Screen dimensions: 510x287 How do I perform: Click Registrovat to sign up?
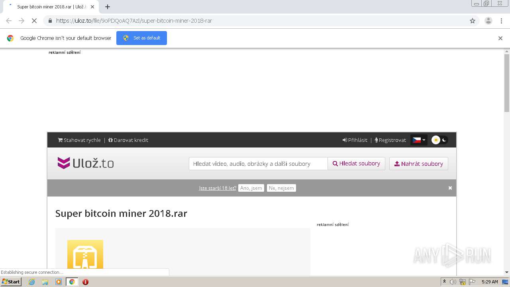[390, 140]
